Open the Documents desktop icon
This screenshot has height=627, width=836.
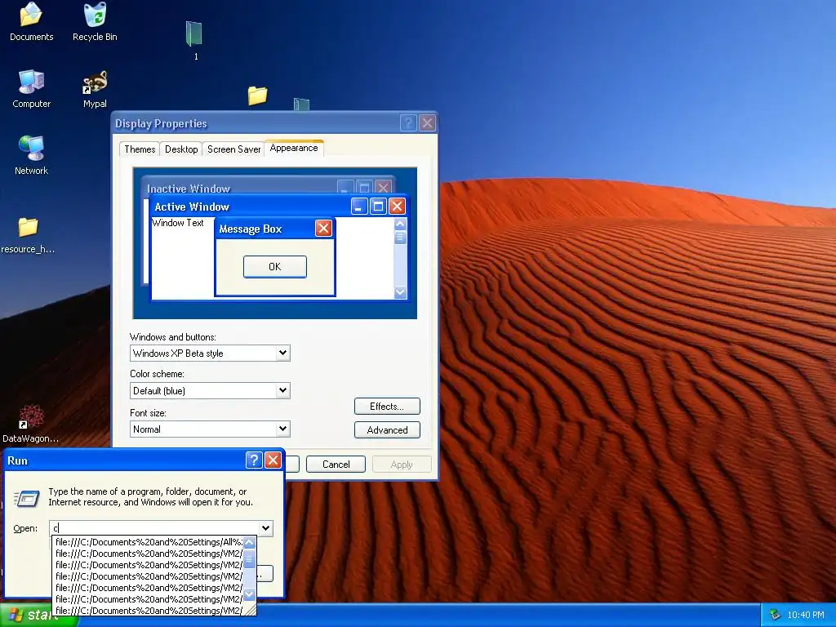(31, 21)
